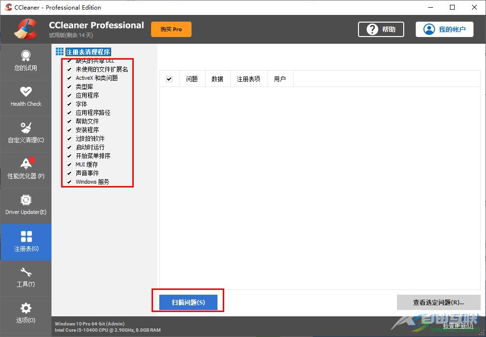The height and width of the screenshot is (337, 486).
Task: Open 我的帐户 account menu
Action: pos(444,29)
